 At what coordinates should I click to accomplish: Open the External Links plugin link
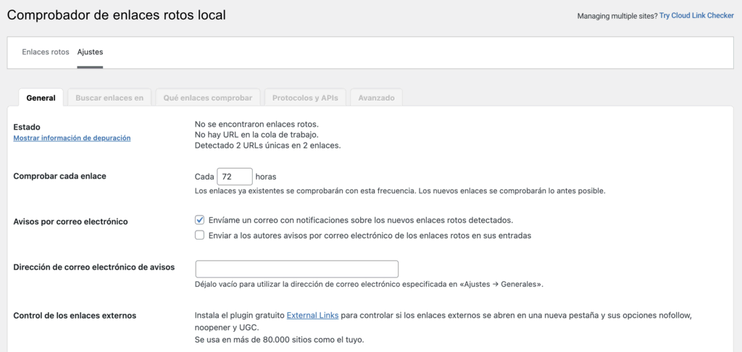[313, 316]
